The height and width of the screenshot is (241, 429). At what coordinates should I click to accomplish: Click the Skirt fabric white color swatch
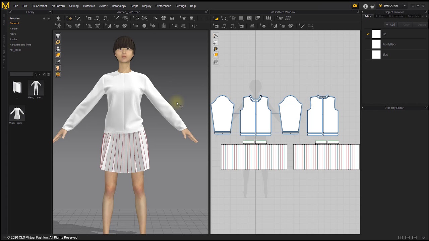tap(376, 55)
